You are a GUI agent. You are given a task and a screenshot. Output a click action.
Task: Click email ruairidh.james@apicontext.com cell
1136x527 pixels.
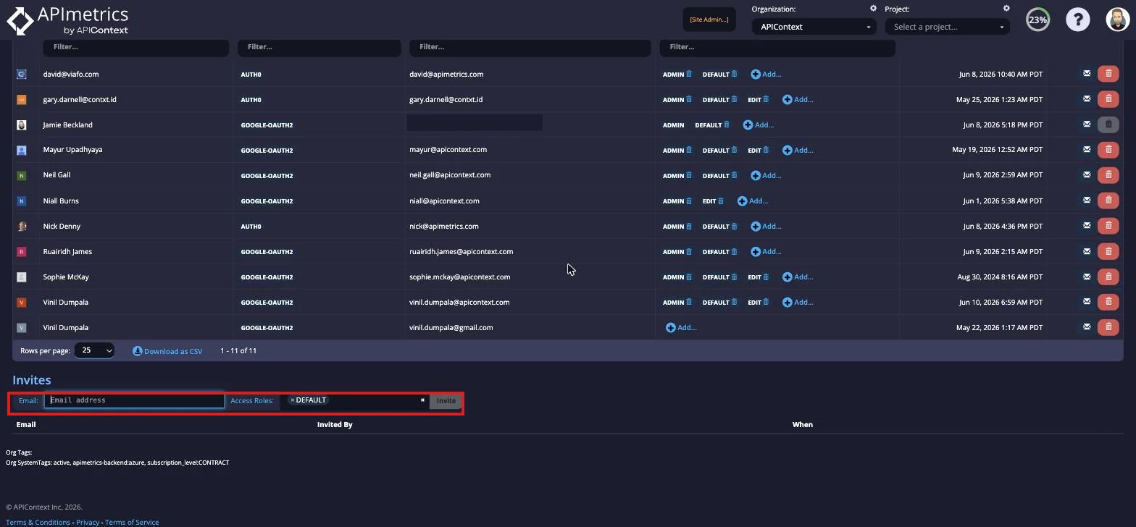tap(461, 251)
